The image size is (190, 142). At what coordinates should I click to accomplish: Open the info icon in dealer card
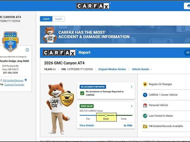[x=27, y=50]
